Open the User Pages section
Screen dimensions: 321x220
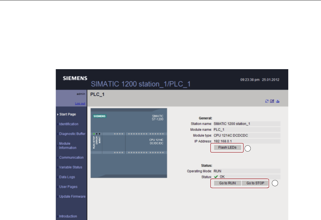point(68,187)
